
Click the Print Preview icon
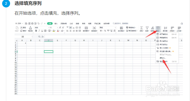36,24
